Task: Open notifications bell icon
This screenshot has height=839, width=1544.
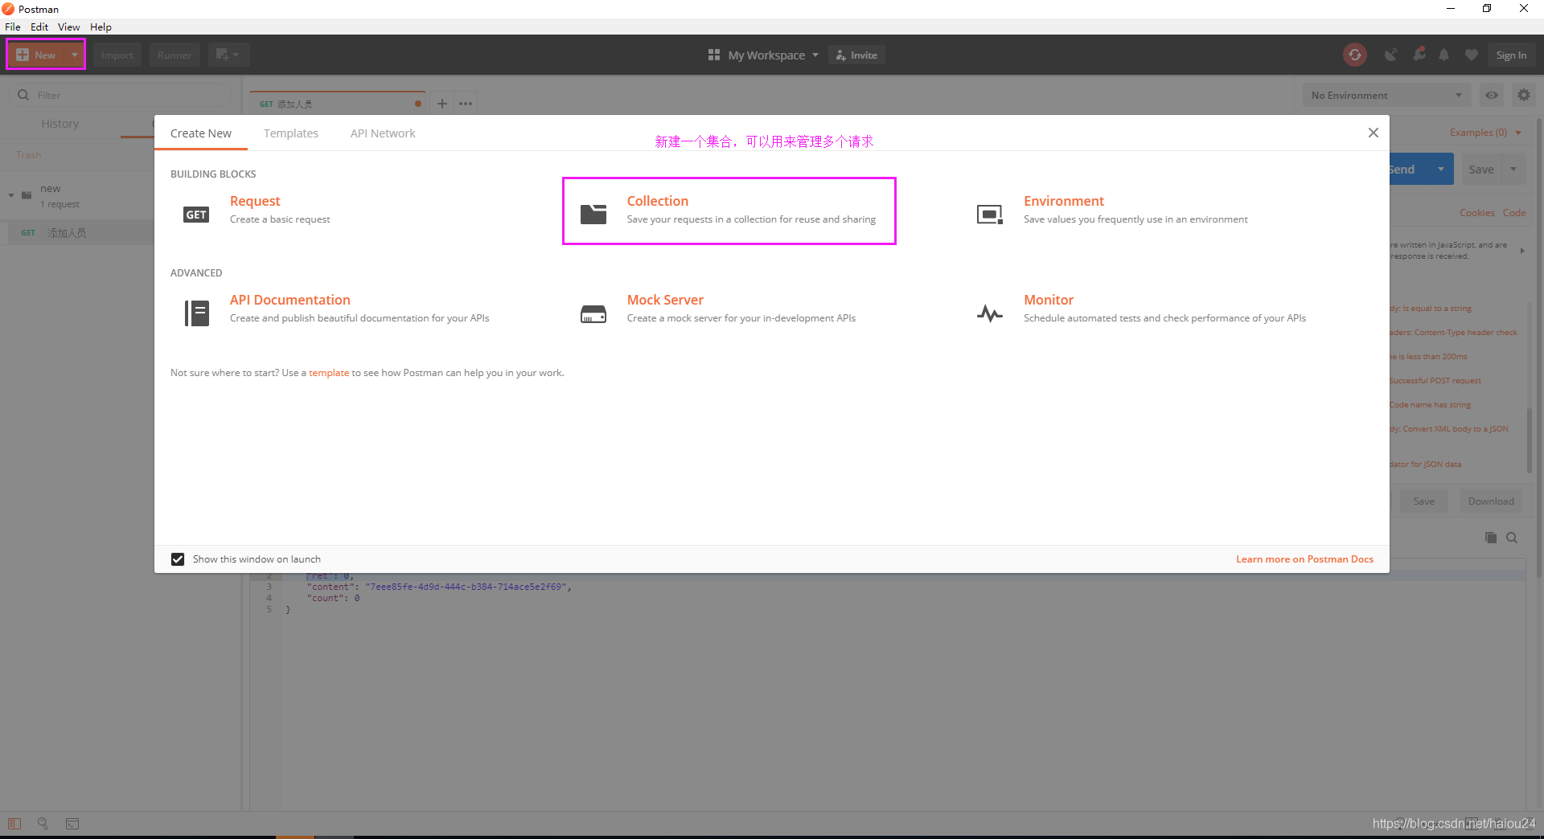Action: [1444, 55]
